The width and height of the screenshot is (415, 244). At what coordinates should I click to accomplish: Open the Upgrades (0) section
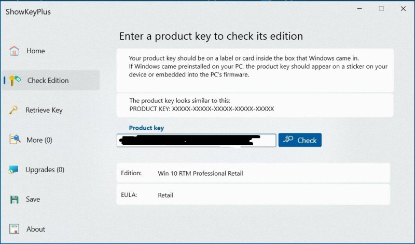(45, 170)
